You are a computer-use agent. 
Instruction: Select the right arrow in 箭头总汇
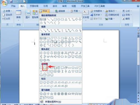coord(41,53)
